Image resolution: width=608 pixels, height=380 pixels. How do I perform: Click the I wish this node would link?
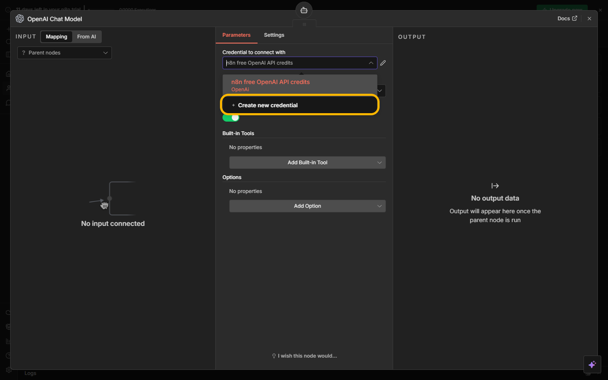(307, 356)
